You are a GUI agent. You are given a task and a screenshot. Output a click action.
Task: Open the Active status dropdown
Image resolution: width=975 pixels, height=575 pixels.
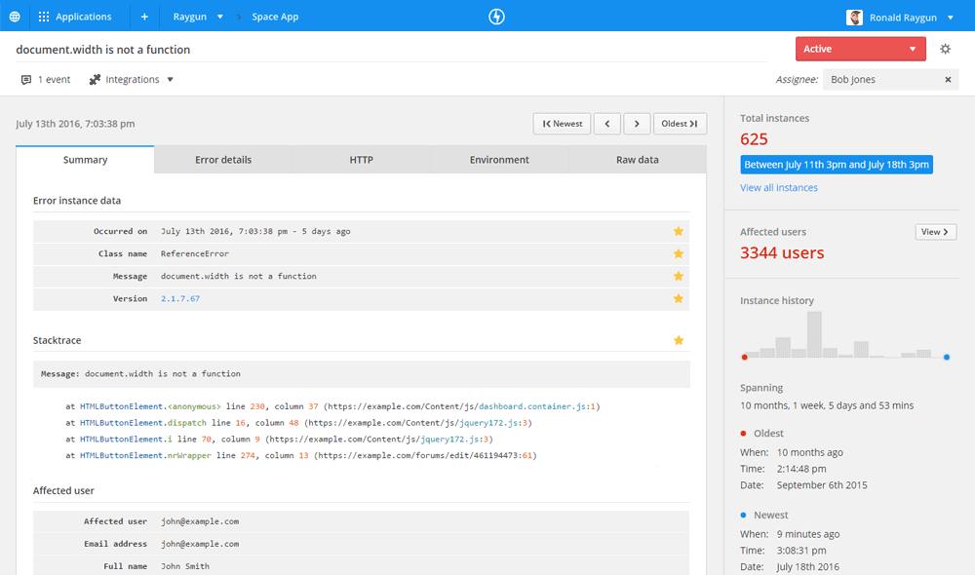pos(861,49)
